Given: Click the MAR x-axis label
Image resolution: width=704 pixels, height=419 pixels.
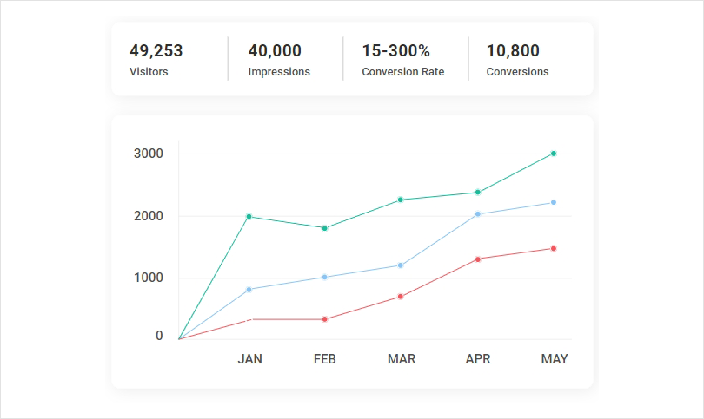Looking at the screenshot, I should (402, 359).
